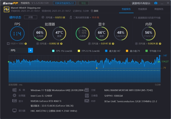Click the power icon under the graphics card section
The width and height of the screenshot is (171, 119).
pos(89,44)
